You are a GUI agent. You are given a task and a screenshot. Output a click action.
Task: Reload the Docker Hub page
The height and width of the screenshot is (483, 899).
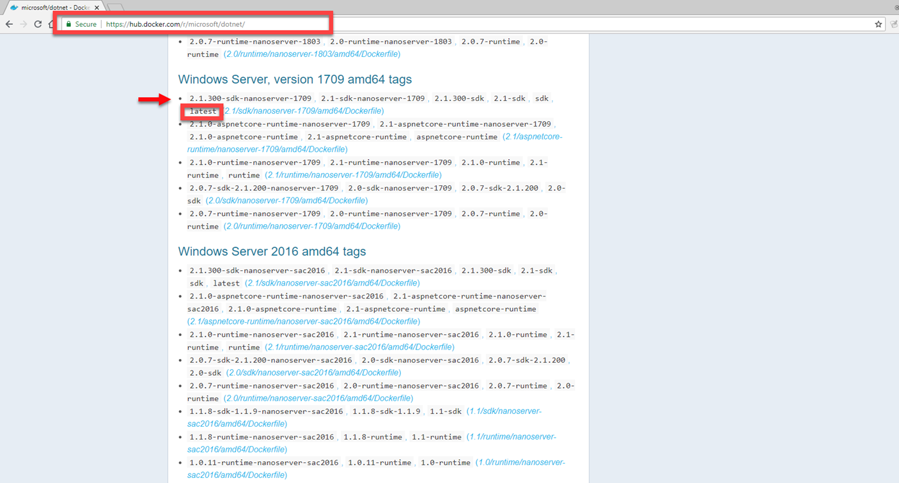[x=38, y=24]
